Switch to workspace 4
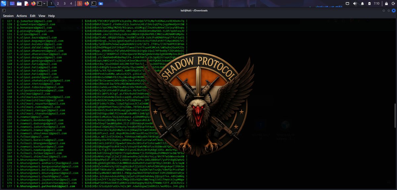Viewport: 397px width, 190px height. tap(71, 4)
